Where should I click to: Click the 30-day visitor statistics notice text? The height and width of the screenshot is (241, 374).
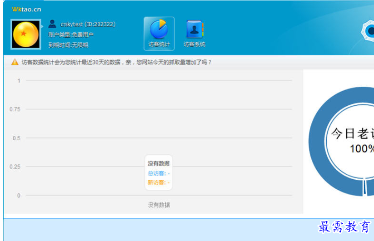click(x=116, y=62)
